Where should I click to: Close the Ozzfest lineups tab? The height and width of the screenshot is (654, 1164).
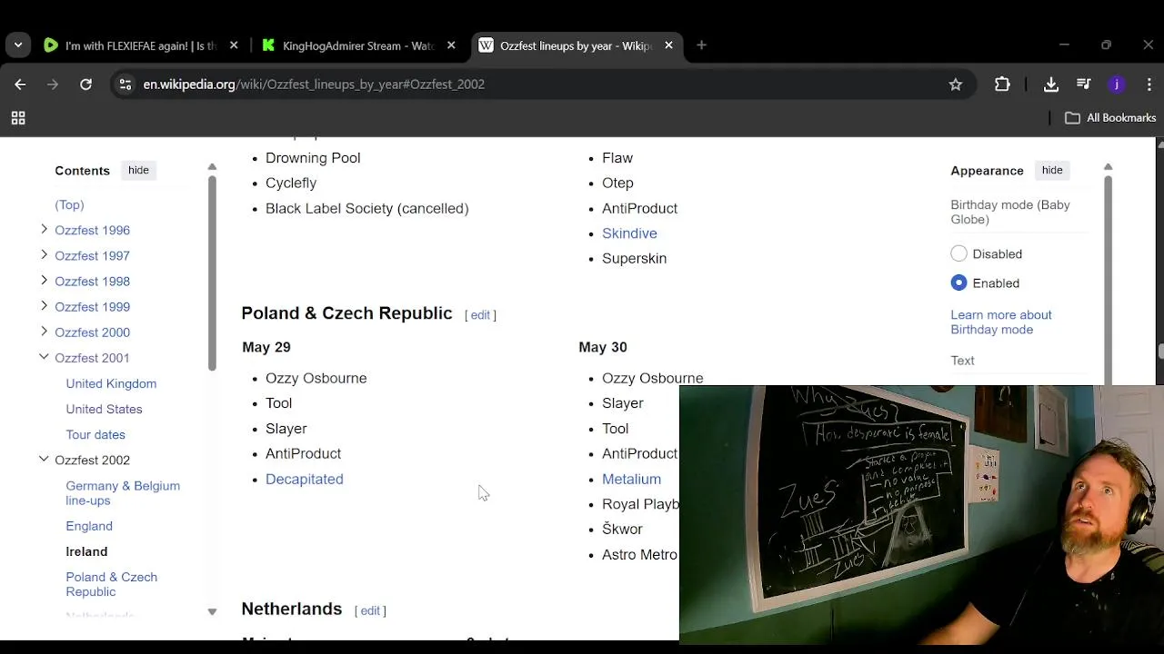point(668,45)
